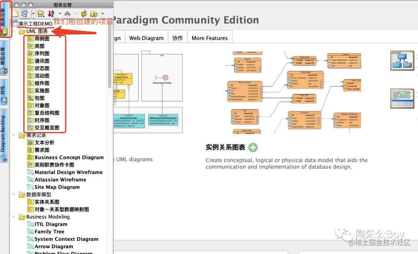This screenshot has width=418, height=254.
Task: Select Material Design Wireframe in the tree
Action: click(x=65, y=172)
